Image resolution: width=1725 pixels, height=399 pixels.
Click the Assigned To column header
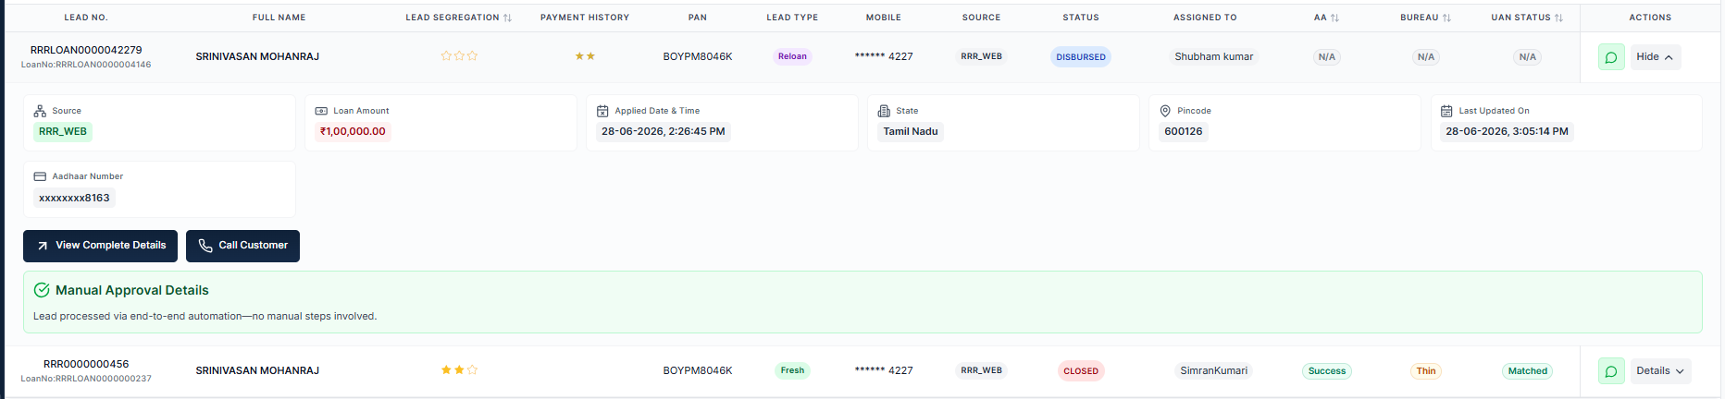(1205, 18)
